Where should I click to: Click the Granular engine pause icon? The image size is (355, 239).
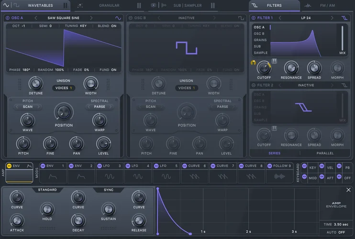click(139, 6)
